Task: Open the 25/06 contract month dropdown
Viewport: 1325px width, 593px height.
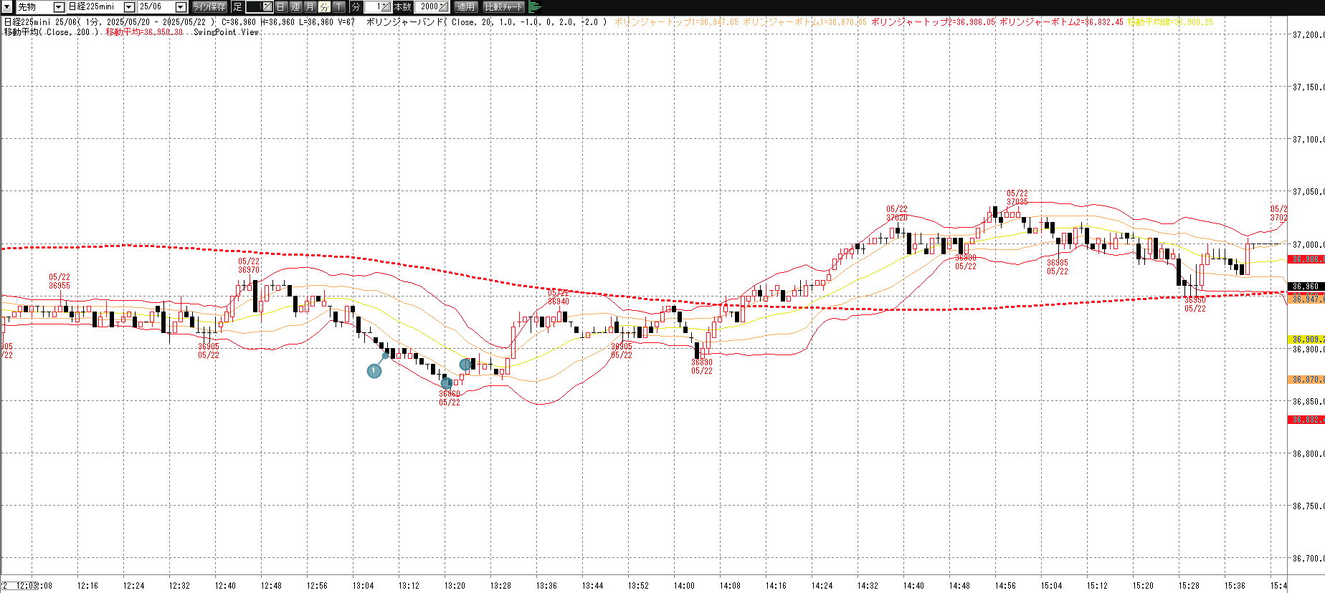Action: click(181, 6)
